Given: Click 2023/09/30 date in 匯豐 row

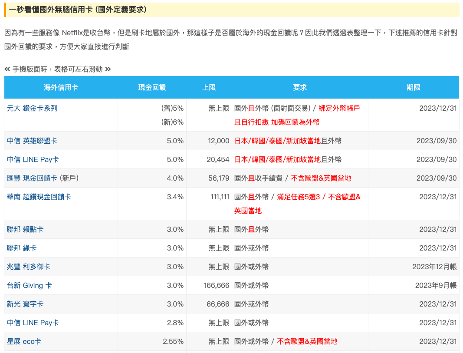Looking at the screenshot, I should (x=437, y=178).
